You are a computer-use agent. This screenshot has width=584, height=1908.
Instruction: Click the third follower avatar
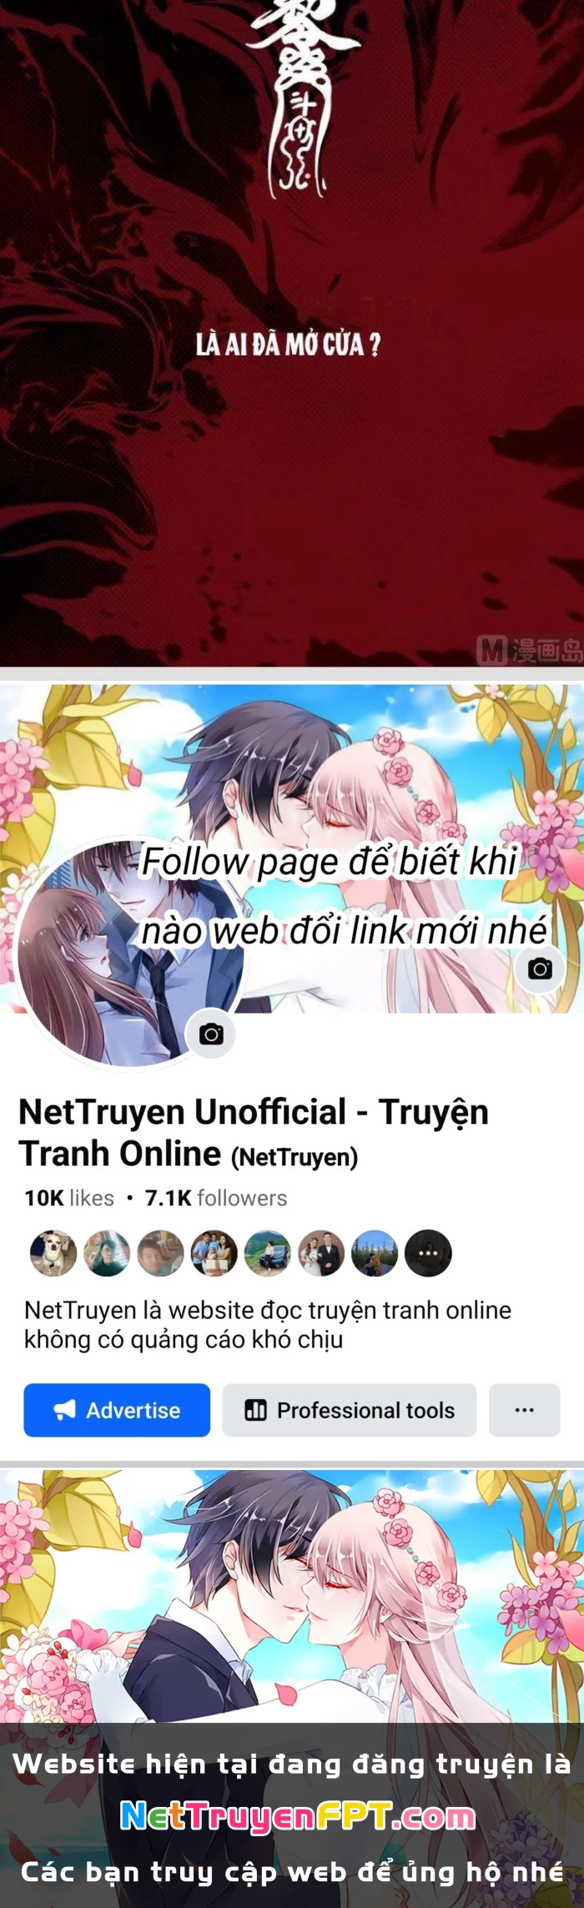pos(160,1253)
